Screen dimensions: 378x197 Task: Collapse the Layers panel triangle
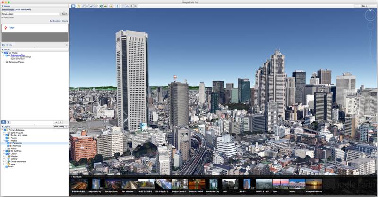point(2,127)
